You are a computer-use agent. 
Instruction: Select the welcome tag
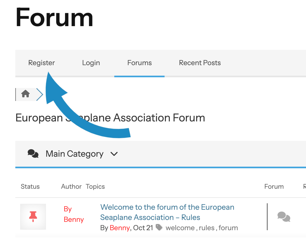coord(180,228)
